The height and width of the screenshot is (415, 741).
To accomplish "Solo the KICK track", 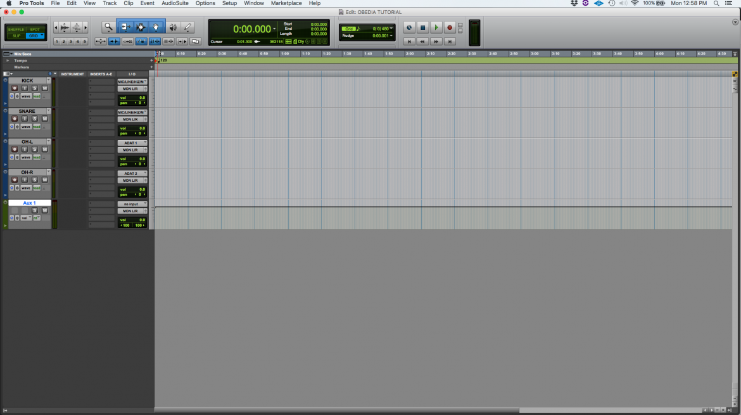I will [x=35, y=88].
